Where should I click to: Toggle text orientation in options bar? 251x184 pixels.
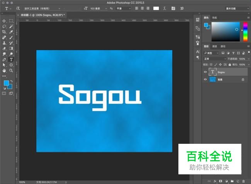point(18,9)
